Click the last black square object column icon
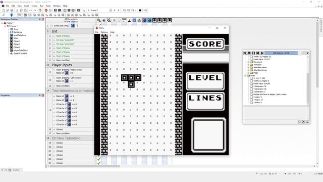The width and height of the screenshot is (323, 182). point(170,20)
